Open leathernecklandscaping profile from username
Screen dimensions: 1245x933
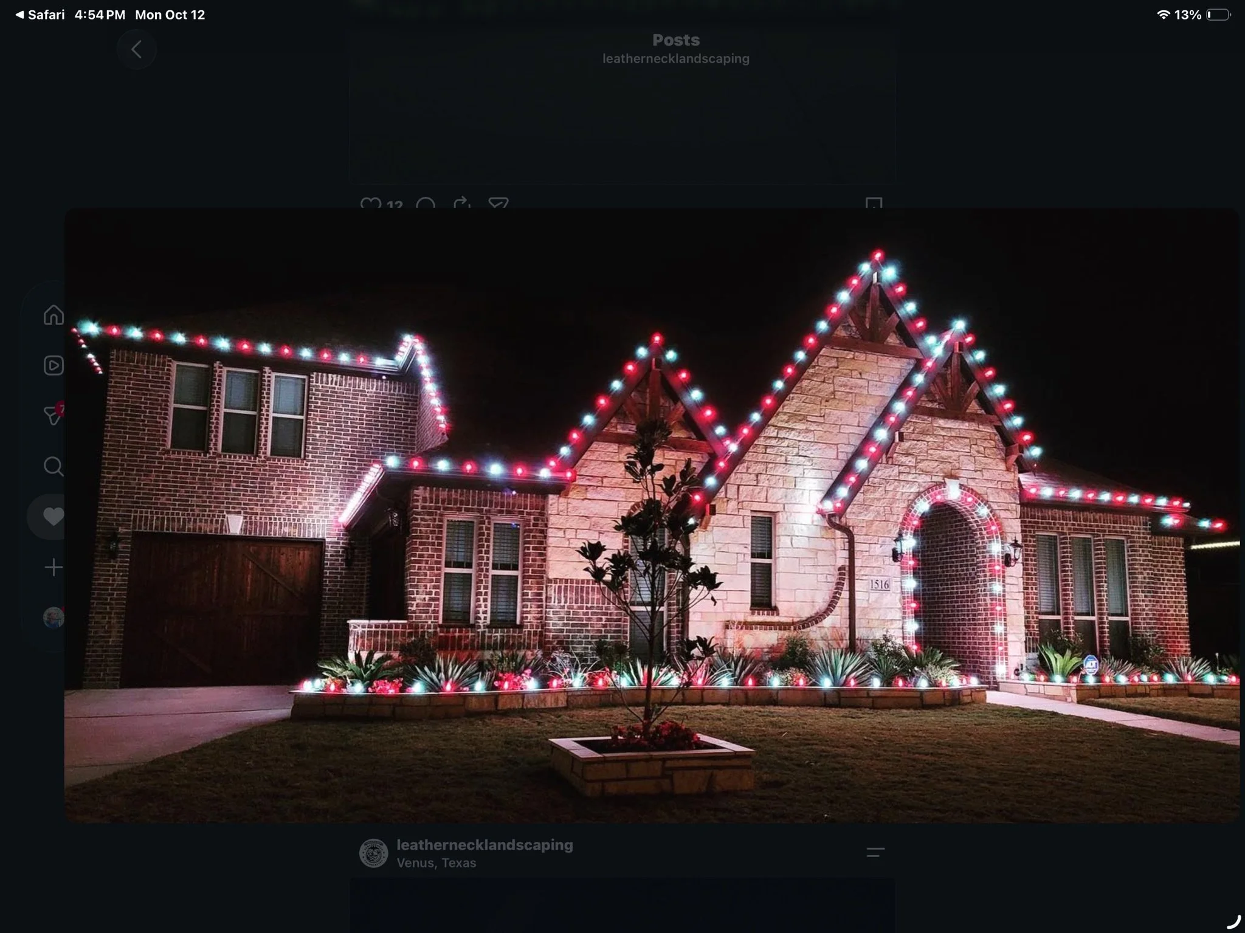pos(485,845)
